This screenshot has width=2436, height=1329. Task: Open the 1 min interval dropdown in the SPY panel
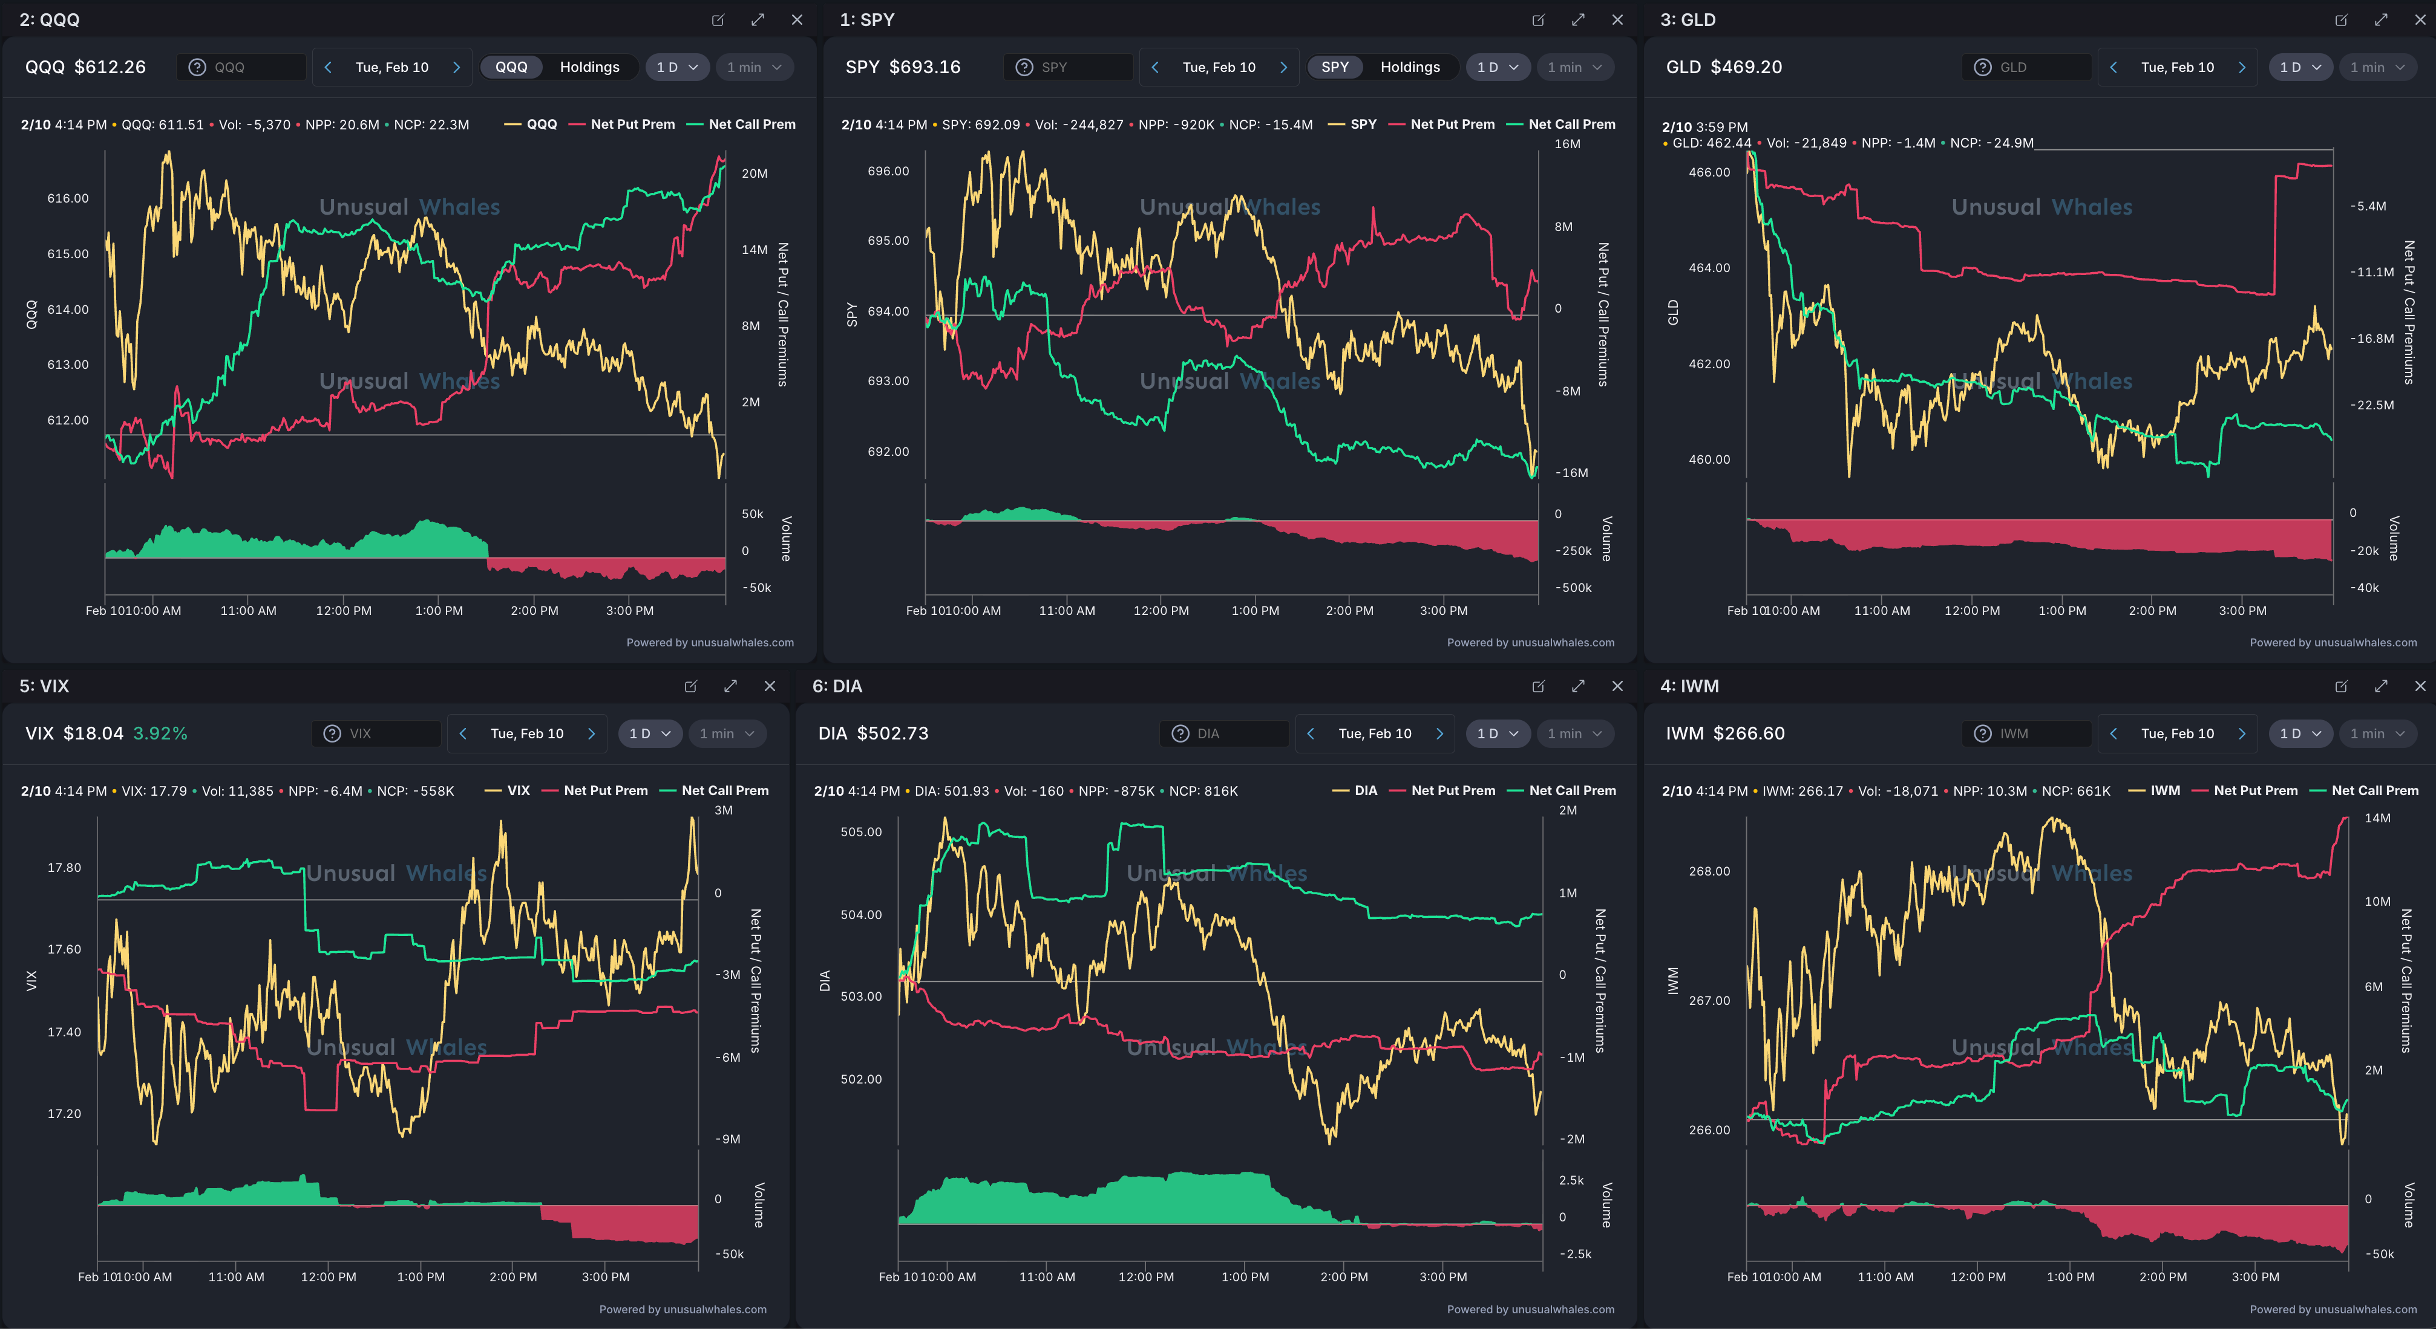coord(1574,67)
